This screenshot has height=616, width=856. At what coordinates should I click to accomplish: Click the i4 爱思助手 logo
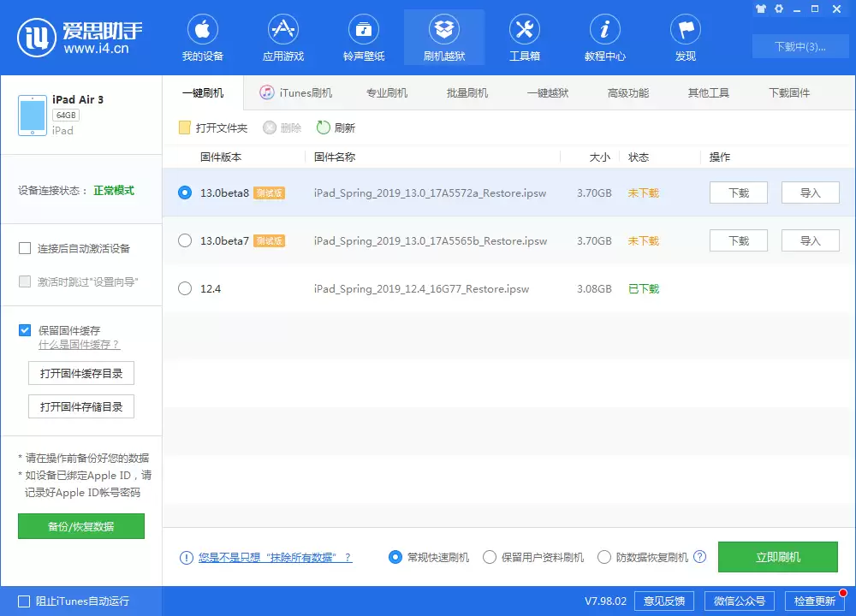pos(80,38)
